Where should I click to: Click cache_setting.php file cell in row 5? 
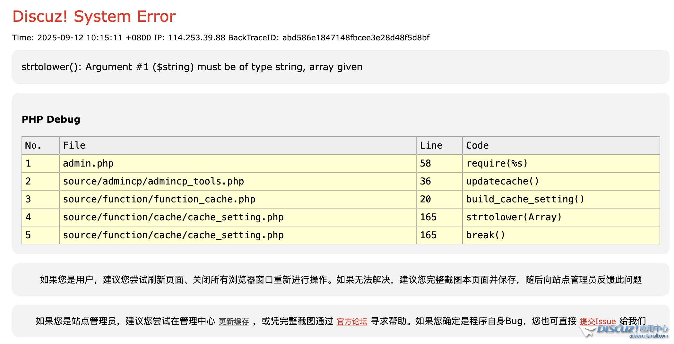(238, 235)
